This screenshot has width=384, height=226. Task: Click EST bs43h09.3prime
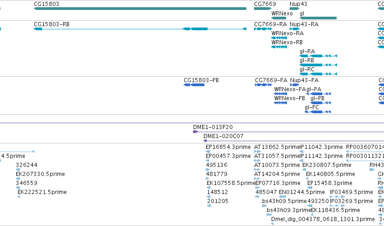(289, 210)
